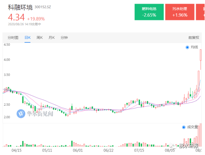Viewport: 205px width, 155px height.
Task: Click the 08/05 date axis label
Action: pos(170,151)
